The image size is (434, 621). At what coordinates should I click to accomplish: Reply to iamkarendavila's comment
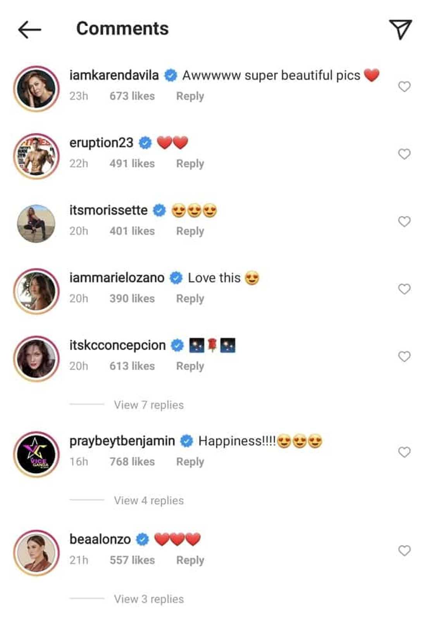click(190, 96)
